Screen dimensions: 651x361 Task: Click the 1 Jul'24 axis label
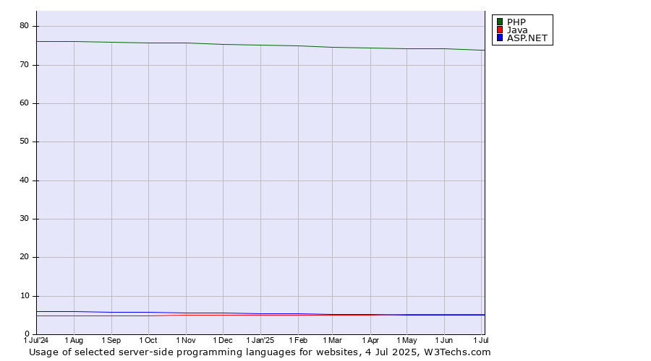pos(36,340)
